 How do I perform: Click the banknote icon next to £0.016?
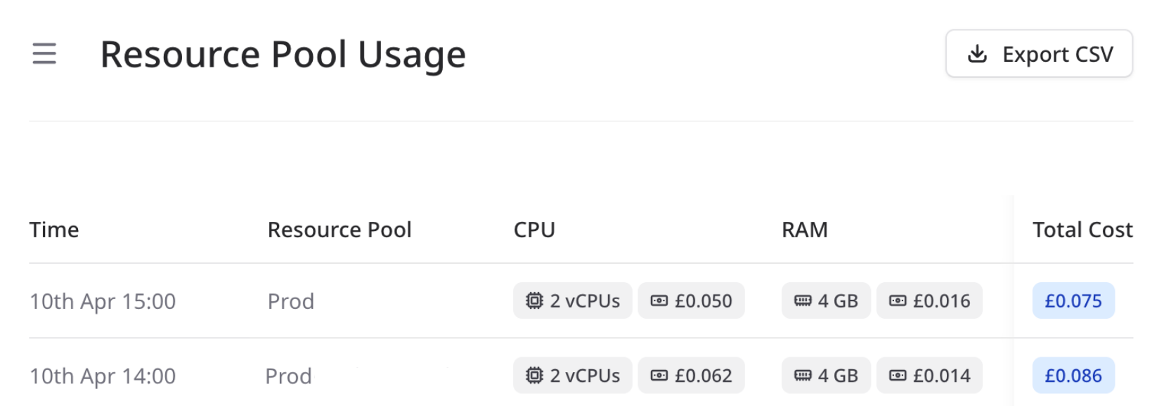[898, 300]
